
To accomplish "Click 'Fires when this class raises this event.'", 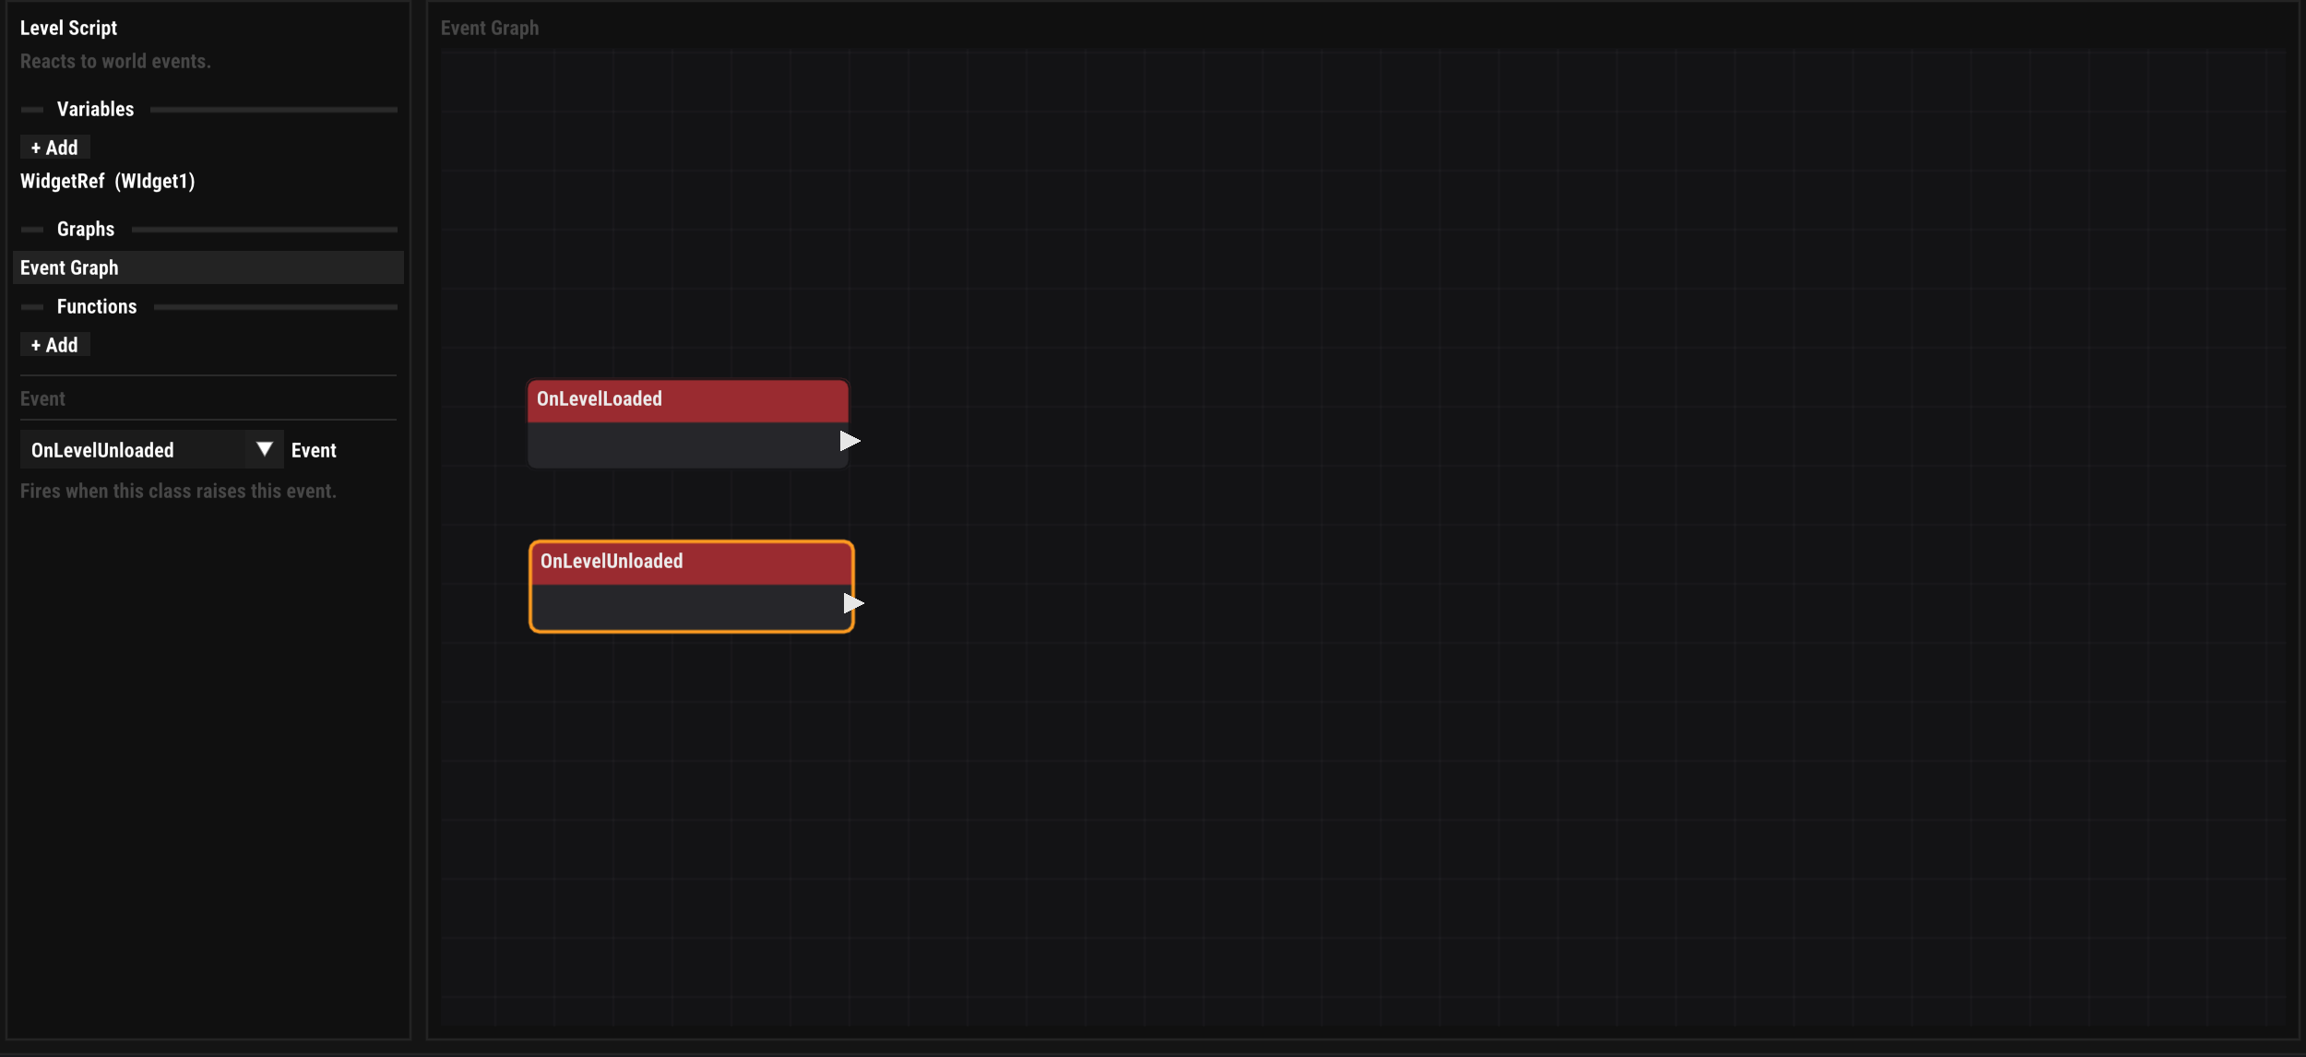I will pyautogui.click(x=178, y=491).
